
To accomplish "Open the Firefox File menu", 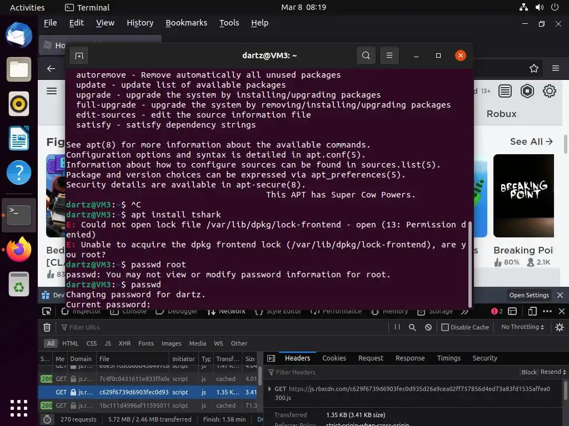I will pos(51,23).
